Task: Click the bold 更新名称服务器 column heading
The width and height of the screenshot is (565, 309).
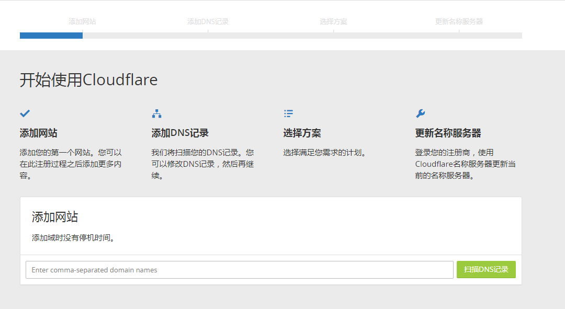Action: point(448,133)
